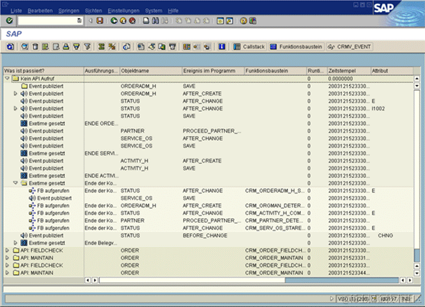The height and width of the screenshot is (307, 425).
Task: Click the Generate shortcut icon
Action: pos(229,21)
